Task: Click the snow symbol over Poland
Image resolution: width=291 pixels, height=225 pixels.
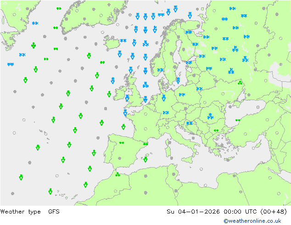Action: tap(182, 95)
